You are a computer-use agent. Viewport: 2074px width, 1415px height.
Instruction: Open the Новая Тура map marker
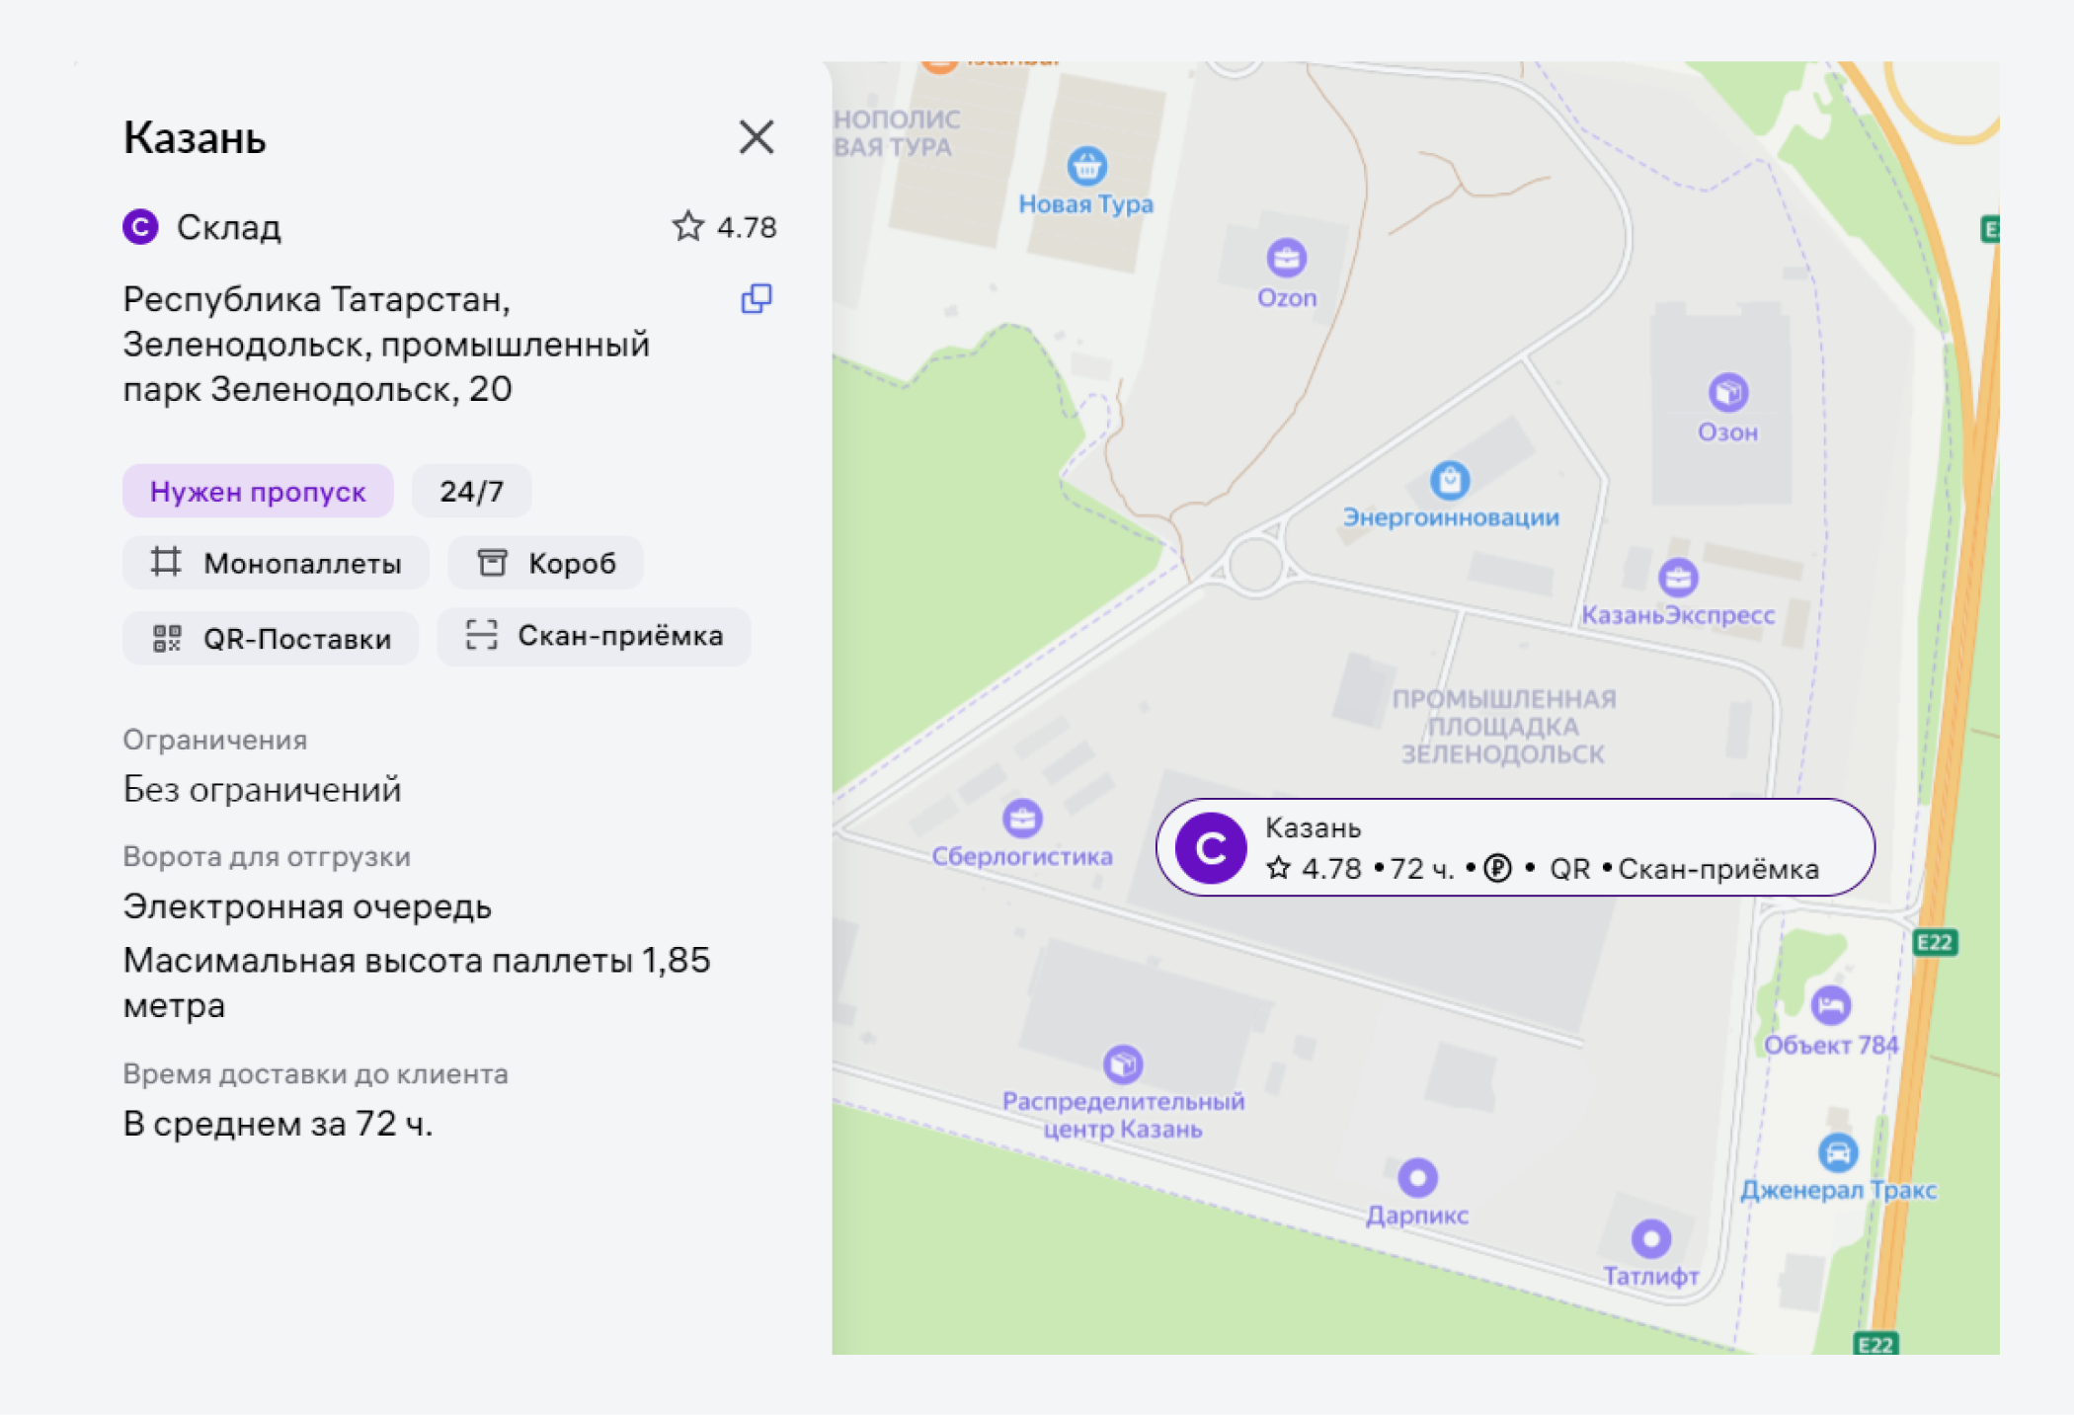tap(1086, 166)
